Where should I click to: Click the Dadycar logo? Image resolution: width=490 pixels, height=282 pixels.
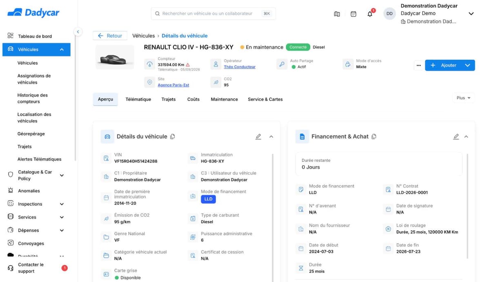pos(33,13)
